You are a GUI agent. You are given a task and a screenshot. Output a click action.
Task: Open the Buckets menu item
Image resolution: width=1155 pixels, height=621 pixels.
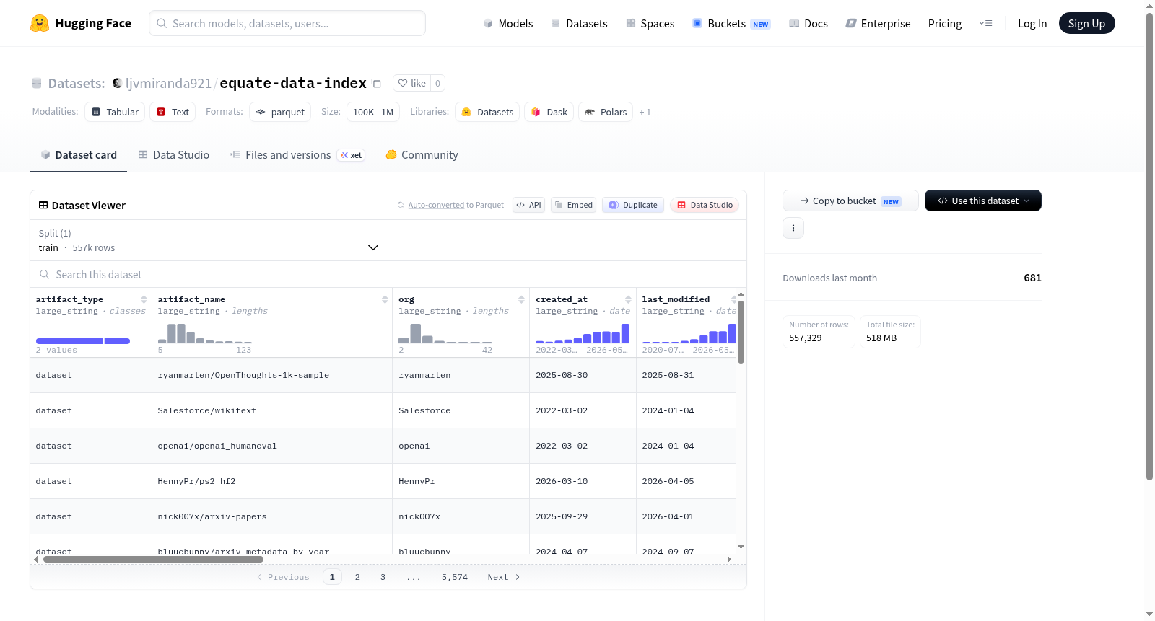click(731, 23)
